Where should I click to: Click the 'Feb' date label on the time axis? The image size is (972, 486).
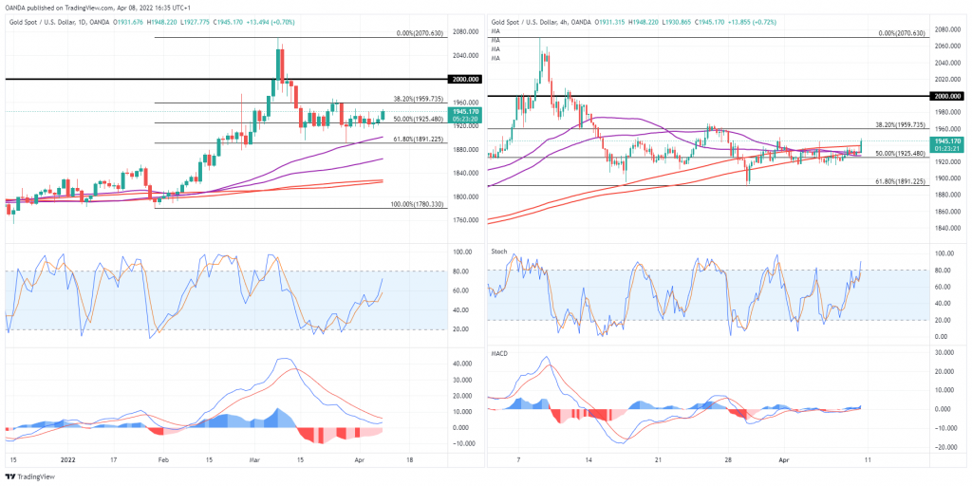click(x=163, y=461)
